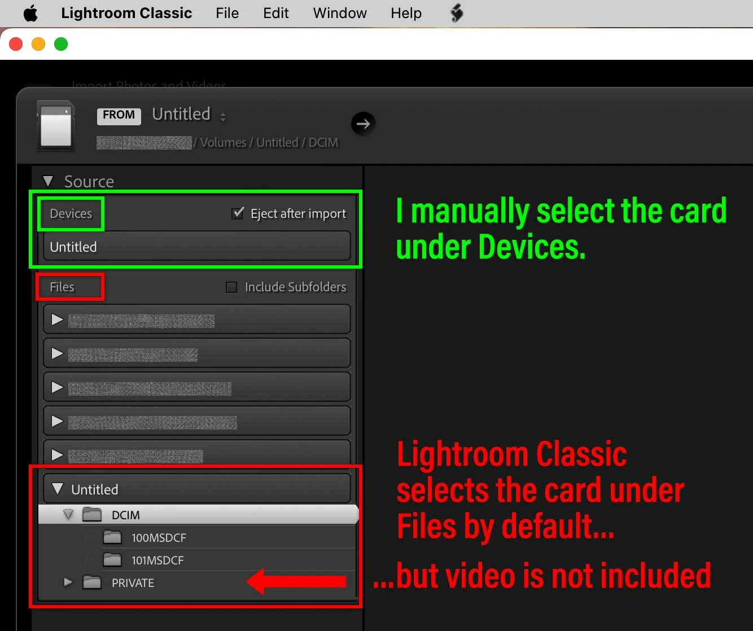Viewport: 753px width, 631px height.
Task: Click the DCIM folder icon
Action: [x=92, y=514]
